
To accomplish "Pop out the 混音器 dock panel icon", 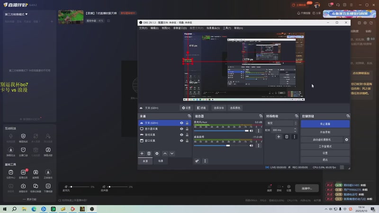I will [261, 116].
